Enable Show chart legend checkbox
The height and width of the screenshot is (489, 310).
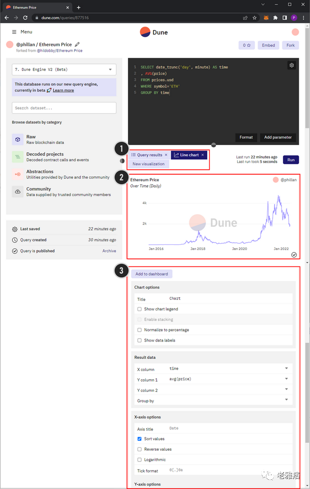[139, 309]
